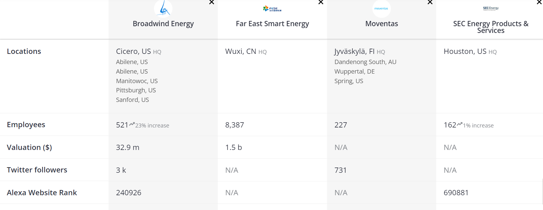Screen dimensions: 543x210
Task: Click the Far East Smart Energy logo
Action: [272, 9]
